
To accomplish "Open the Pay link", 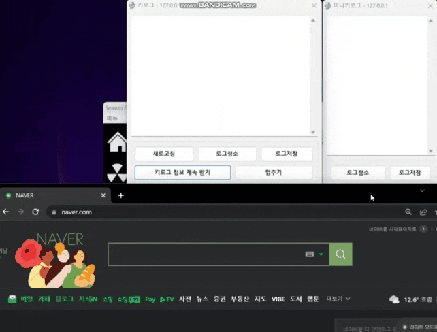I will point(150,299).
